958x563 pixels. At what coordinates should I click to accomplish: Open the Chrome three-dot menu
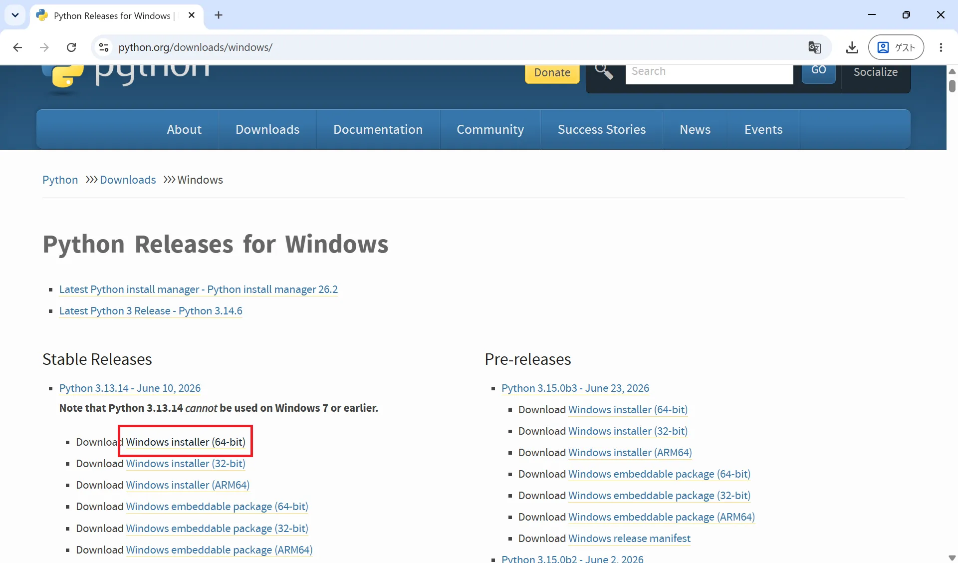coord(941,47)
